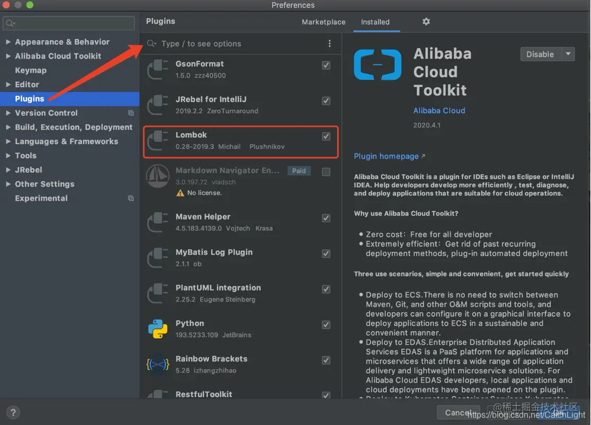This screenshot has width=591, height=425.
Task: Click the Cancel button
Action: tap(458, 413)
